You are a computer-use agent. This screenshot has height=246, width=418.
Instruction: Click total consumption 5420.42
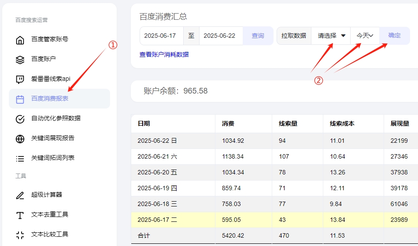[233, 235]
